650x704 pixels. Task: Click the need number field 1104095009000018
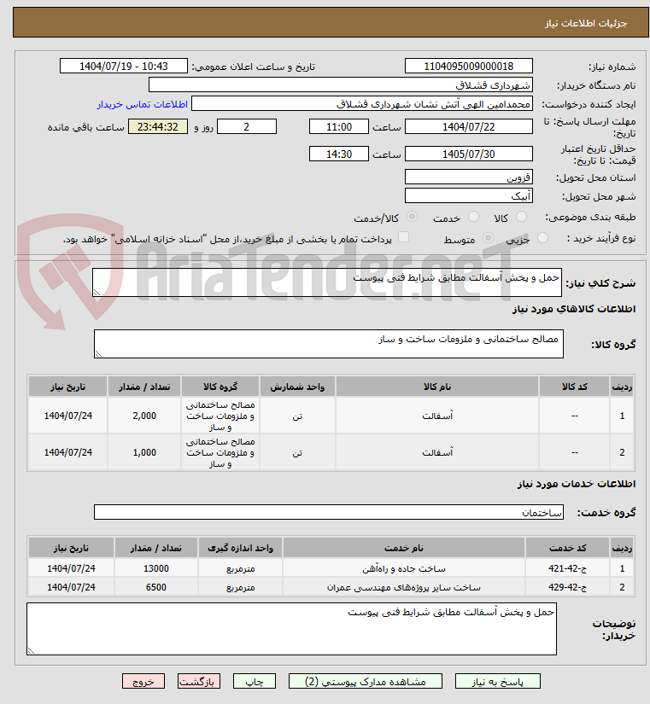[x=468, y=66]
